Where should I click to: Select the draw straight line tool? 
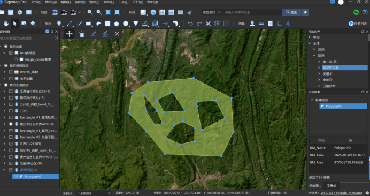click(69, 24)
